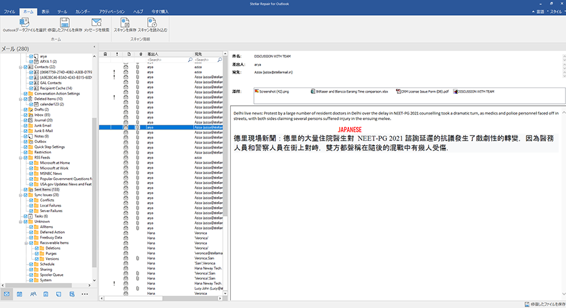Collapse the RSS Feeds tree node
566x308 pixels.
(x=21, y=157)
